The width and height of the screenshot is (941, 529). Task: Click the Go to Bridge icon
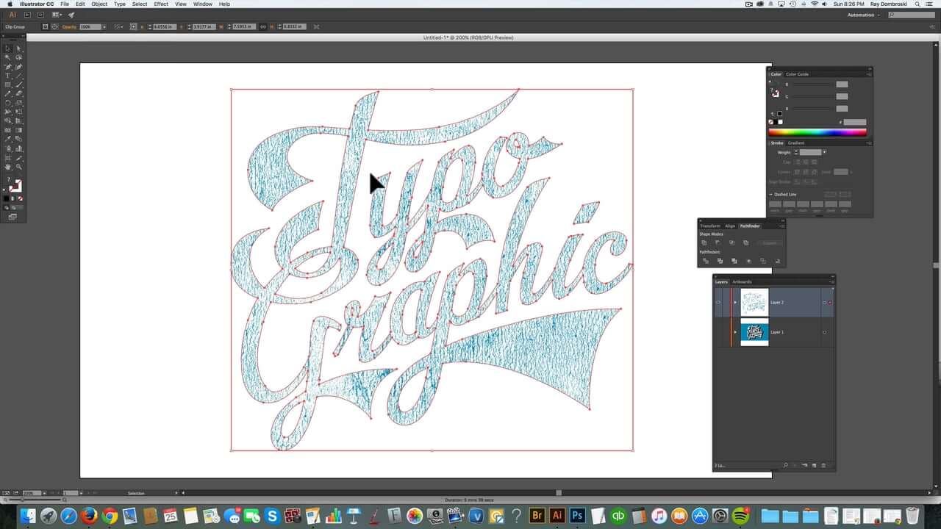27,15
